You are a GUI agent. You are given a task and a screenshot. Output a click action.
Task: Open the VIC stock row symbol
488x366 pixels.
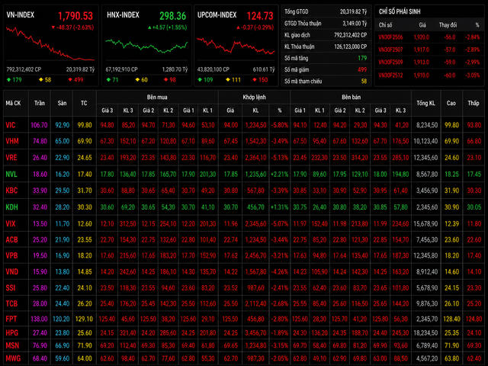(x=10, y=125)
